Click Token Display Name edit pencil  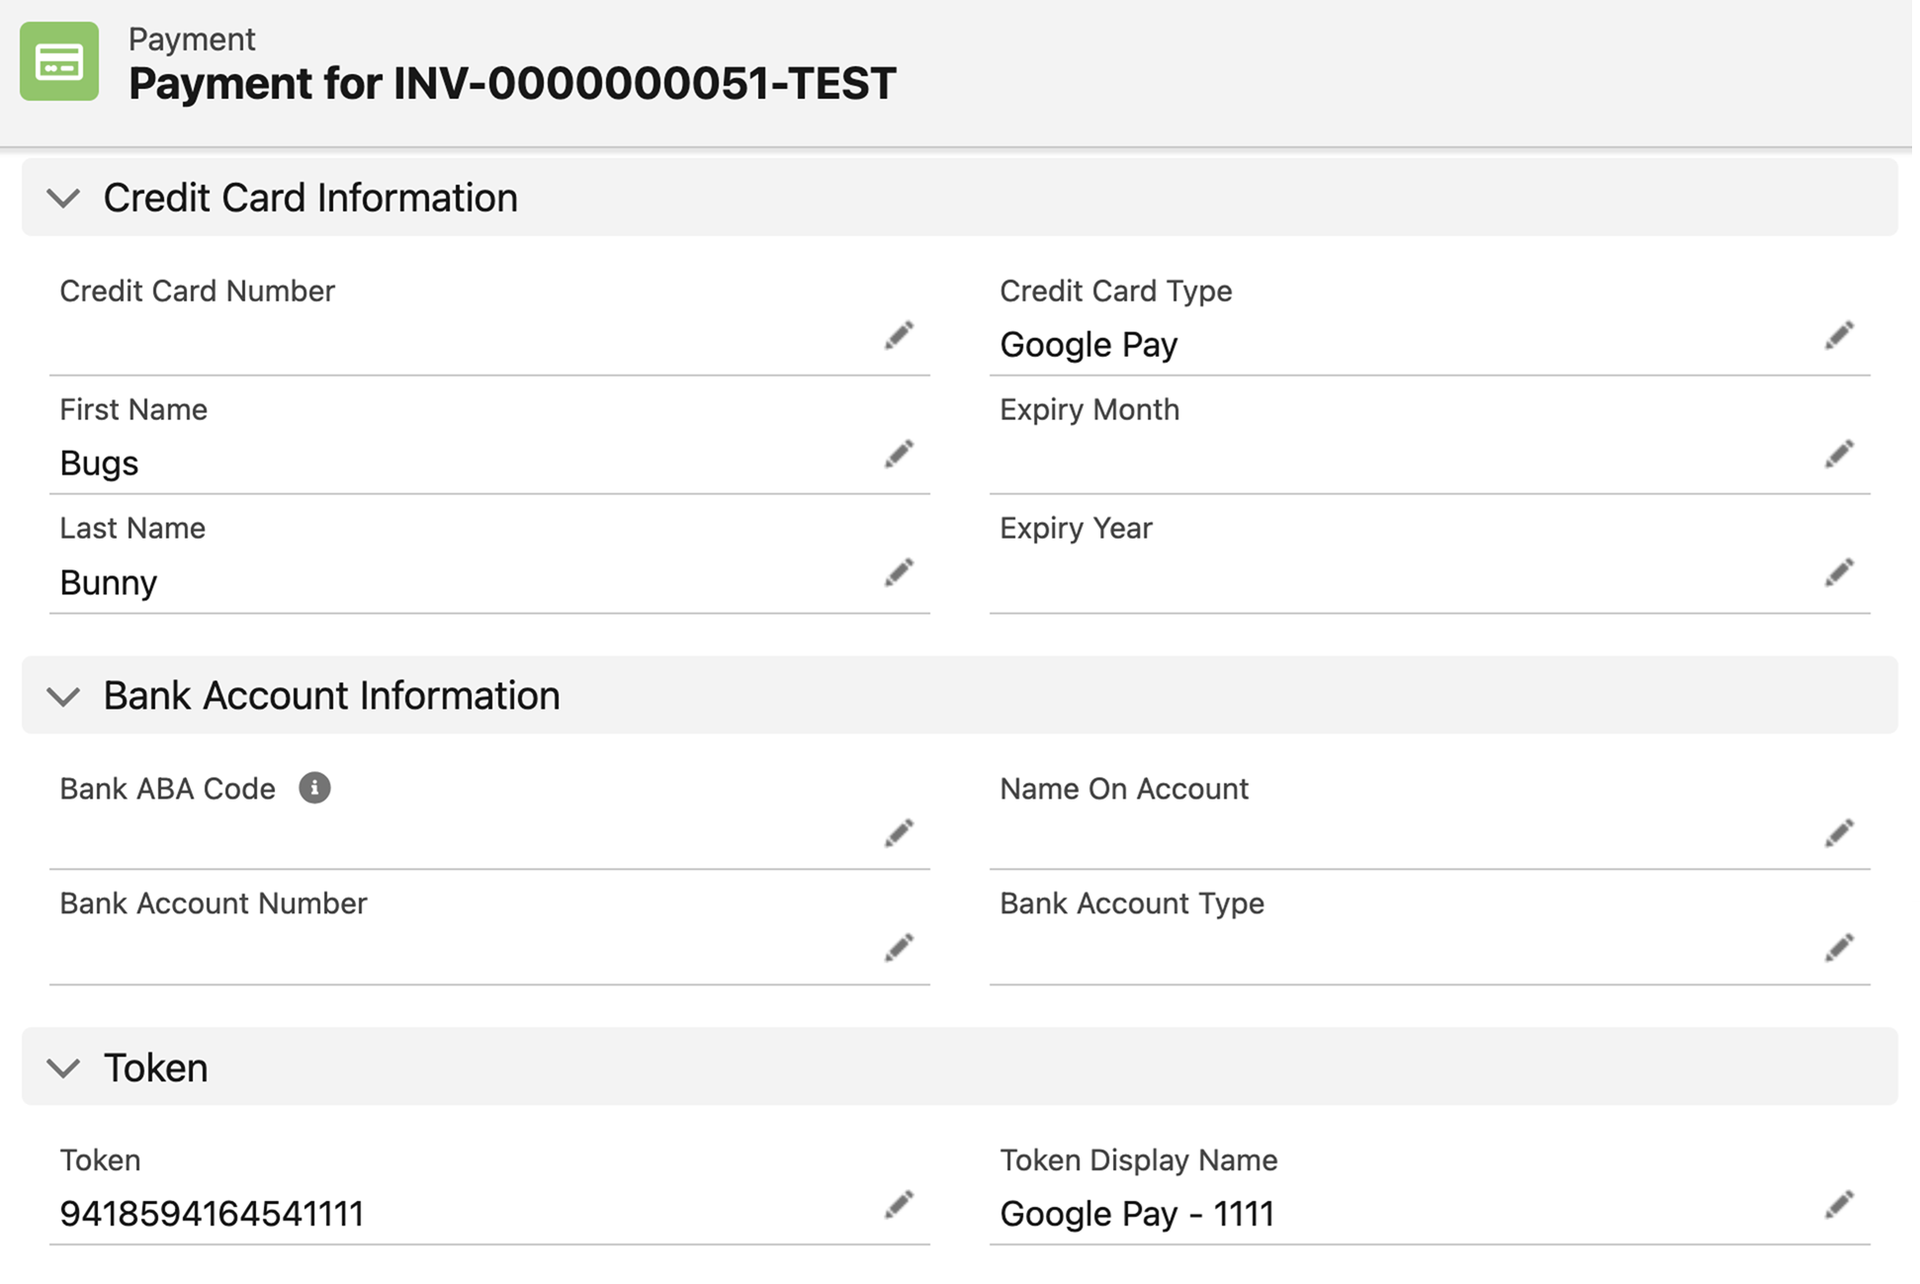1838,1205
